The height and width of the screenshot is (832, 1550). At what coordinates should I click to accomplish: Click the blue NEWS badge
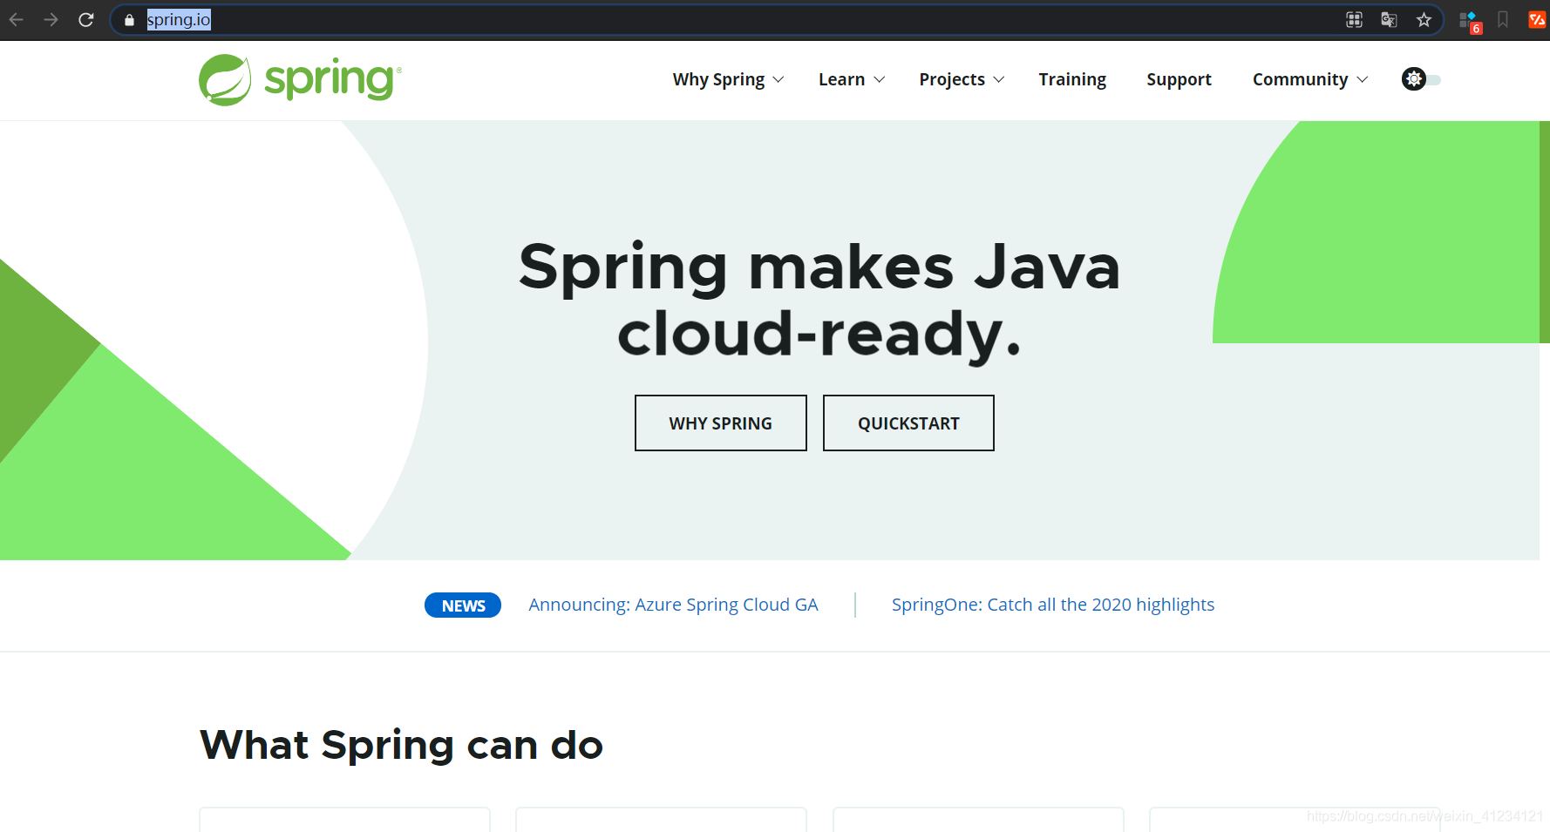coord(463,605)
